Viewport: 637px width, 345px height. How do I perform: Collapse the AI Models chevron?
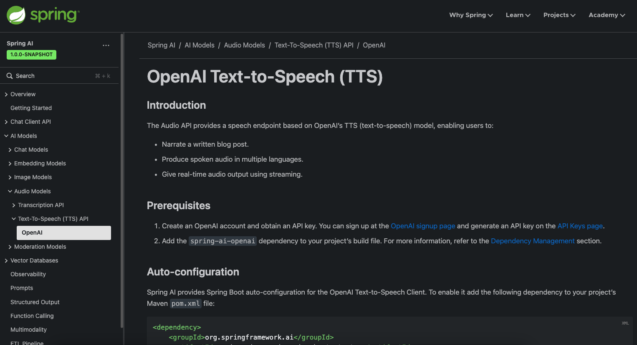pos(6,136)
